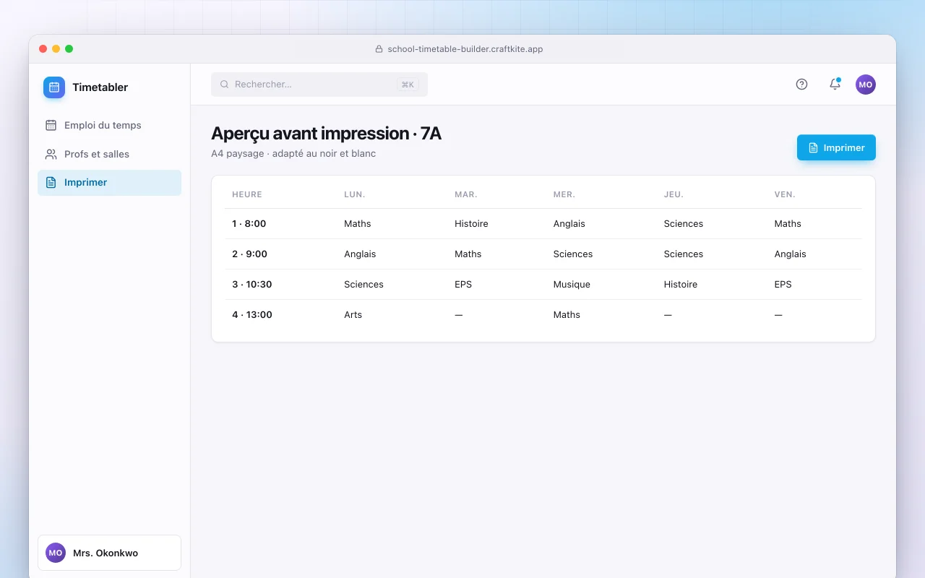Click the Tuesday EPS cell at 10:30
This screenshot has width=925, height=578.
(x=463, y=285)
